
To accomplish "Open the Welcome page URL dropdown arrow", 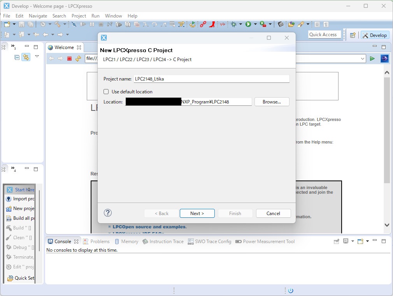I will (363, 59).
